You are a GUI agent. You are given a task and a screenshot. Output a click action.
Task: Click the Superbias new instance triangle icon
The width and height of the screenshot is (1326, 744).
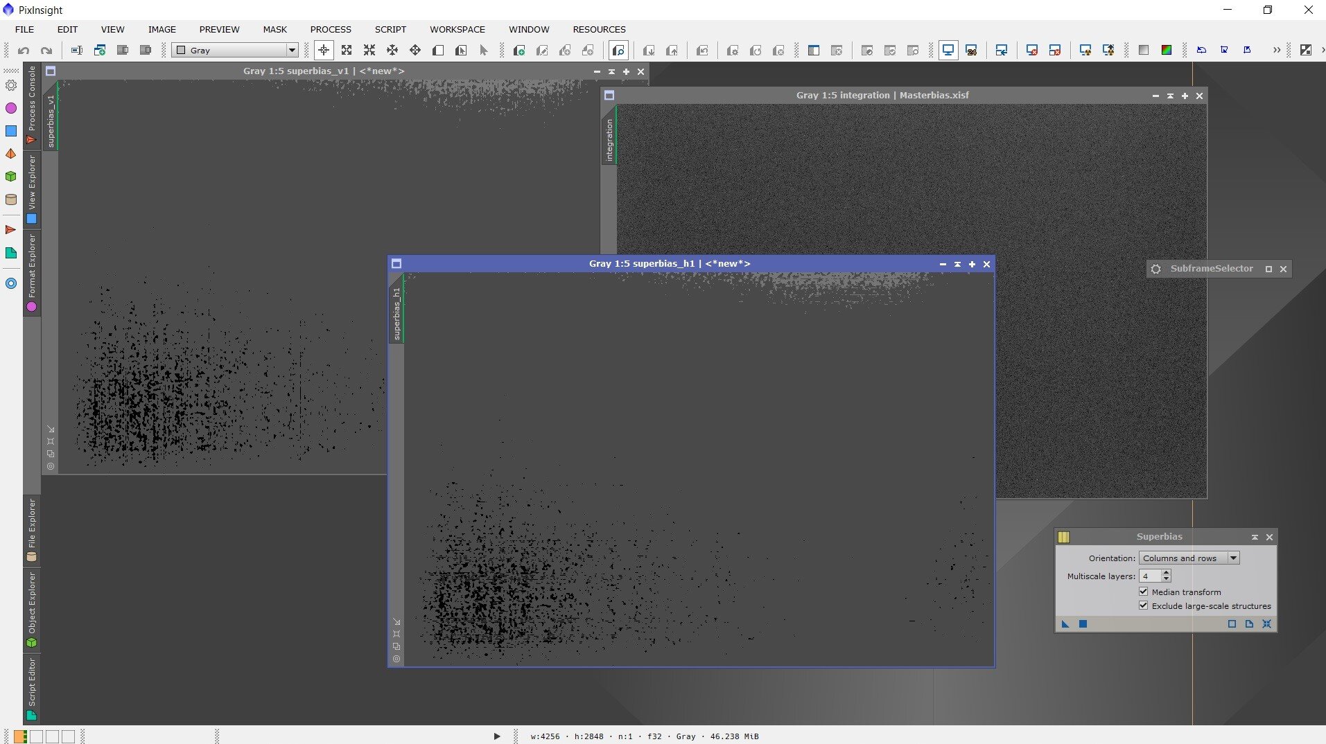coord(1065,624)
